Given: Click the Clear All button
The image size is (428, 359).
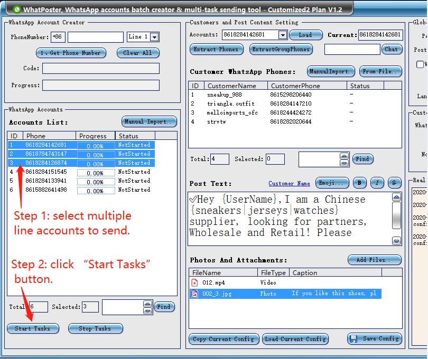Looking at the screenshot, I should tap(138, 53).
